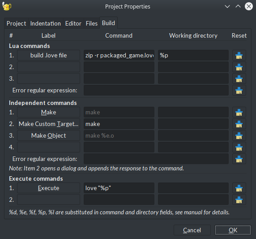Cancel the Project Properties dialog
Screen dimensions: 256x239
pyautogui.click(x=192, y=230)
